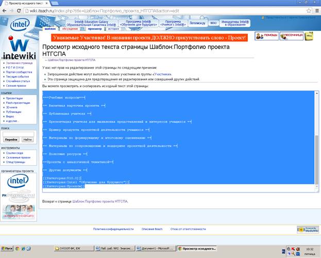
Task: Open Отказ от ответственности footer link
Action: click(x=188, y=229)
